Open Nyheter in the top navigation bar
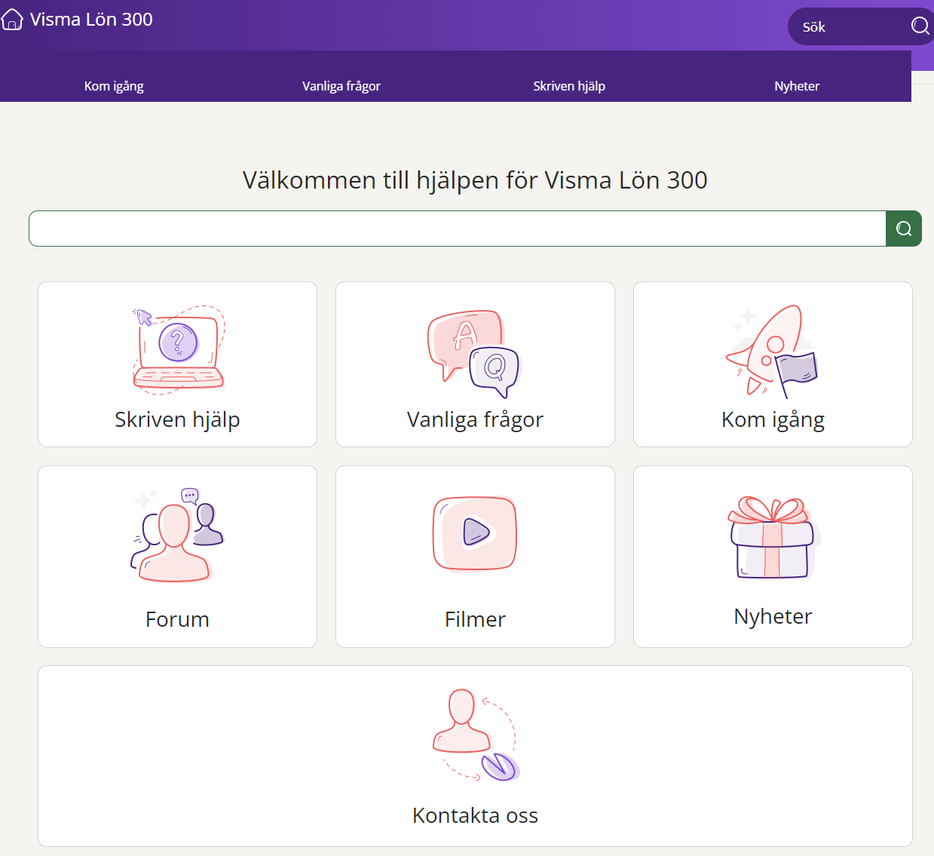Screen dimensions: 934x856 point(797,86)
